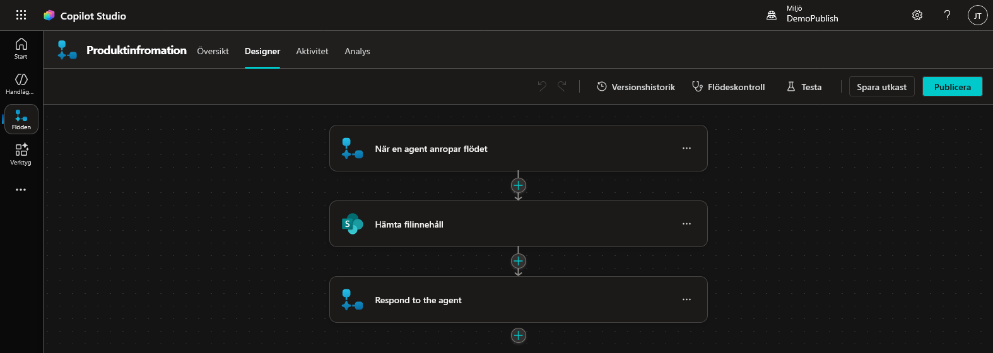Click the trigger icon on När en agent anropar flödet

coord(352,148)
